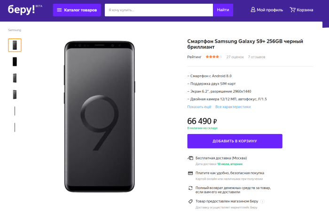The width and height of the screenshot is (329, 214).
Task: Open the 27 оценок ratings link
Action: [x=235, y=57]
